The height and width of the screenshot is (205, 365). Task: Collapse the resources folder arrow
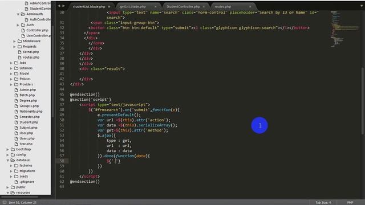point(7,192)
